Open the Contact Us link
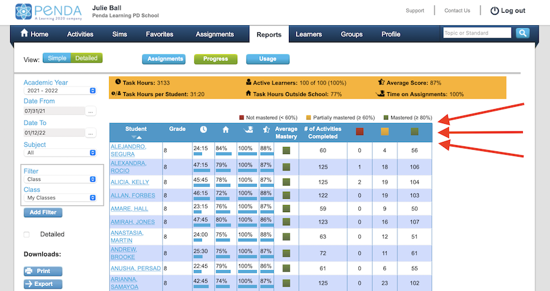550x291 pixels. (457, 11)
